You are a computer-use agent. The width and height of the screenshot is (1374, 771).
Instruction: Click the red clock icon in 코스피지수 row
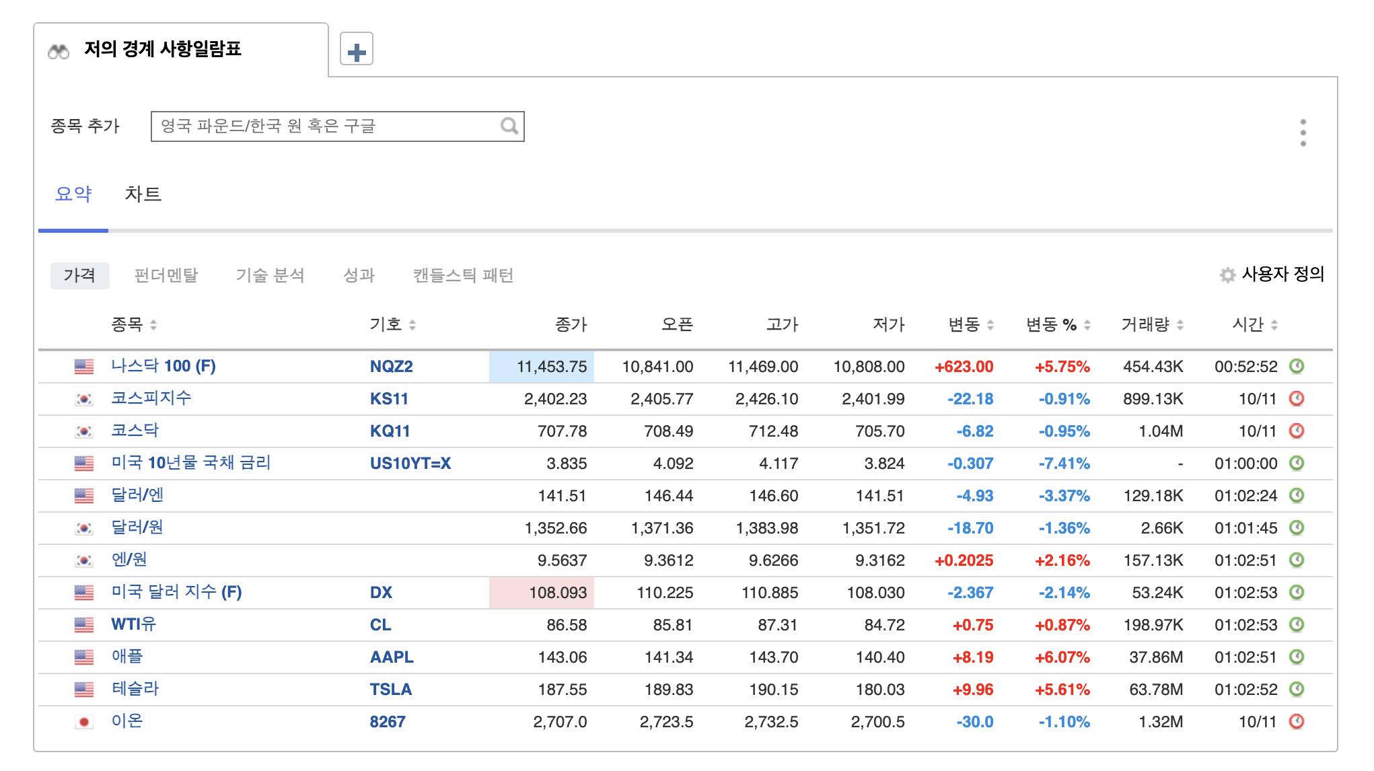pos(1296,398)
